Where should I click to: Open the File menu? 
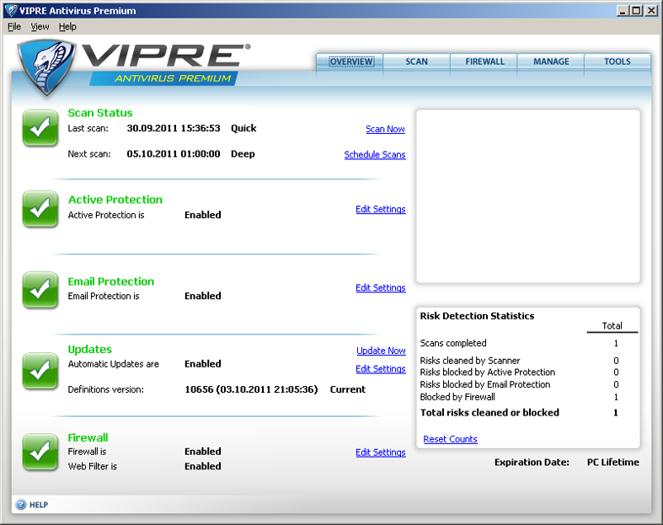(14, 27)
